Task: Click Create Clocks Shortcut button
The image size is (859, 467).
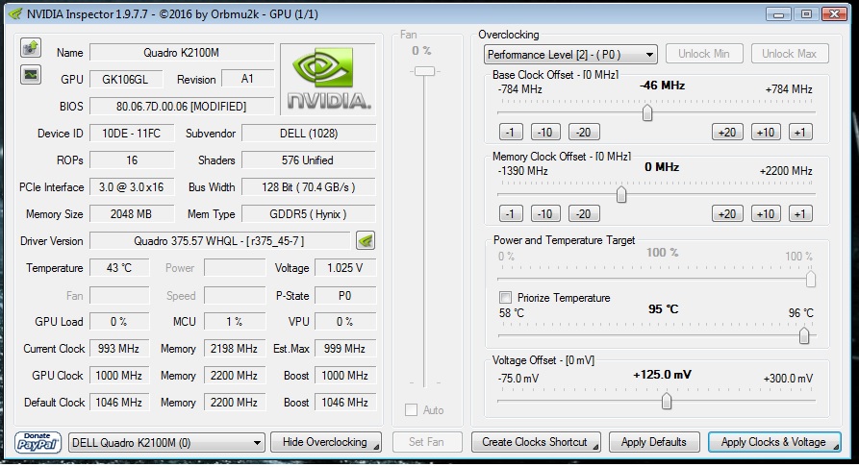Action: point(536,442)
